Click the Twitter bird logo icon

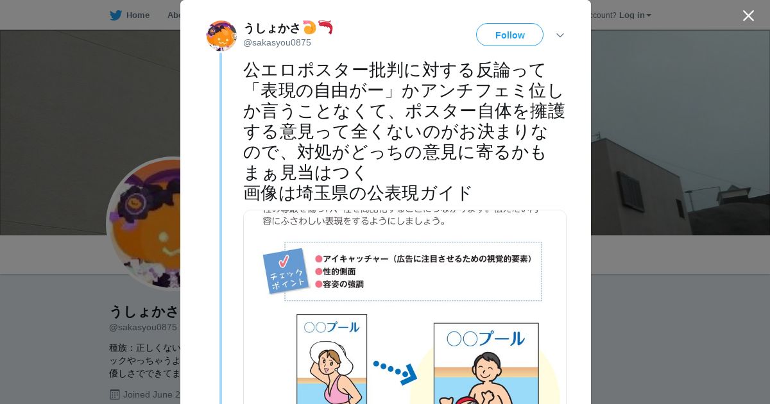pos(116,15)
